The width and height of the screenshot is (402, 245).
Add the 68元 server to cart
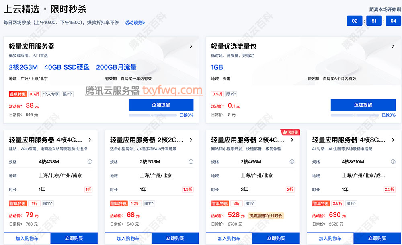(128, 238)
